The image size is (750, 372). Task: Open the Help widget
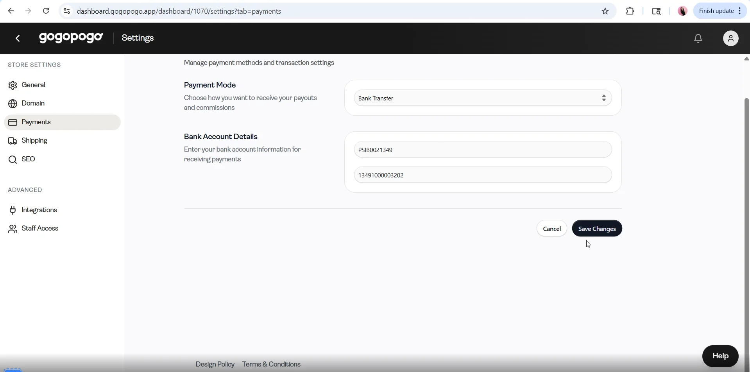pos(720,356)
